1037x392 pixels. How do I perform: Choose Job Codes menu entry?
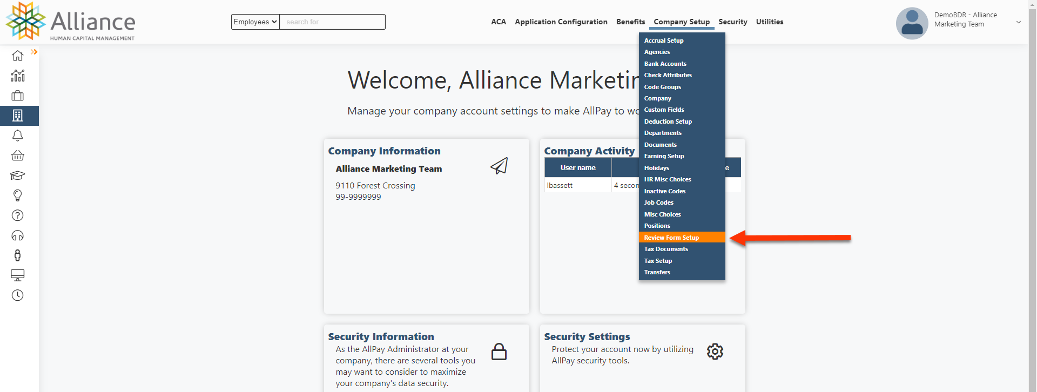coord(682,202)
